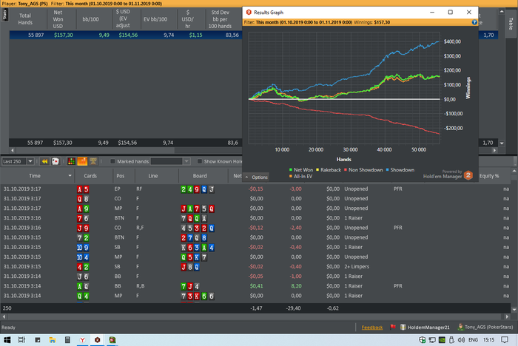Select the J9 hand row with R,F line
518x346 pixels.
[256, 228]
